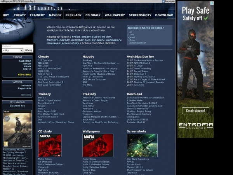Open A Golden Wake download
The height and width of the screenshot is (175, 233).
(x=135, y=100)
